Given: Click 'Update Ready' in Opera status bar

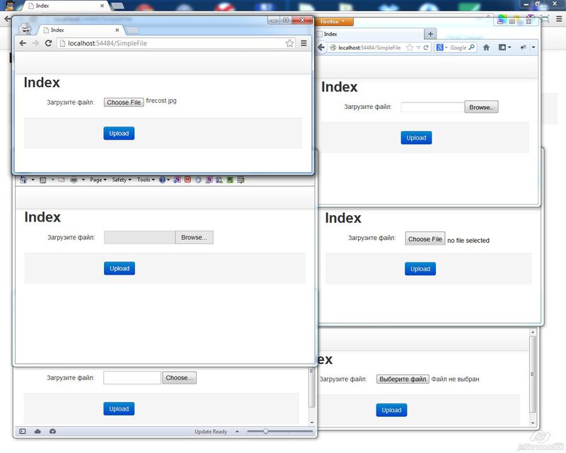Looking at the screenshot, I should pos(210,432).
